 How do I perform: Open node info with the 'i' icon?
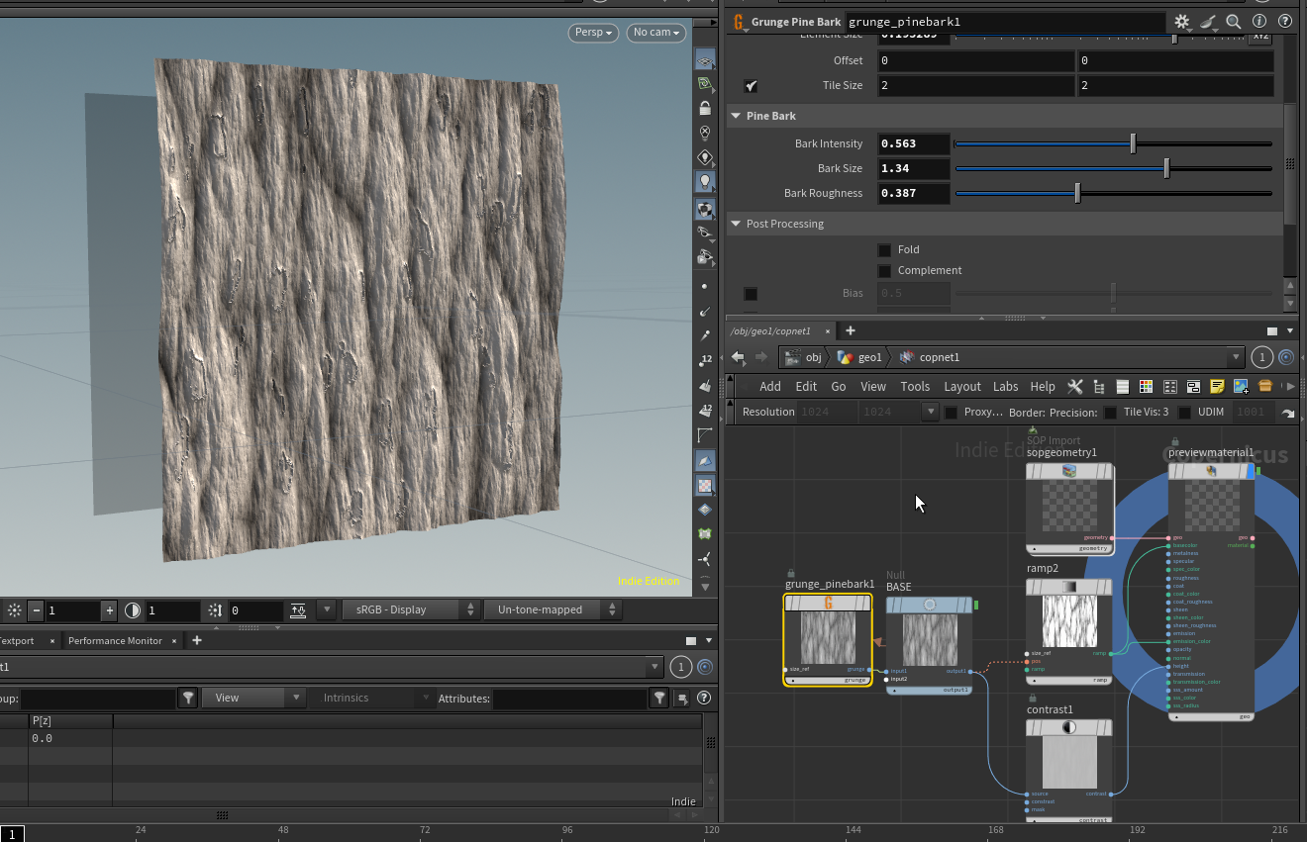click(x=1259, y=21)
